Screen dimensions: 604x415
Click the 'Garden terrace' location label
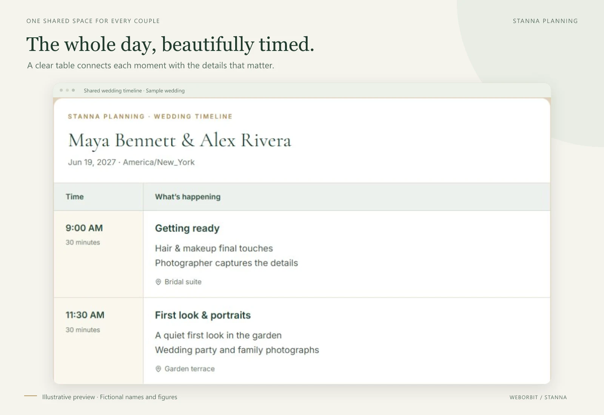coord(190,369)
